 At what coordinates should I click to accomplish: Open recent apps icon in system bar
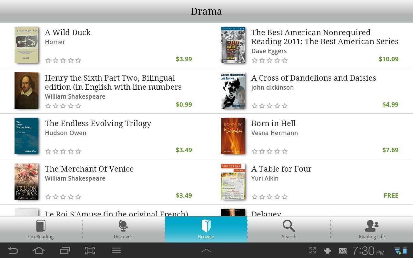[x=65, y=251]
